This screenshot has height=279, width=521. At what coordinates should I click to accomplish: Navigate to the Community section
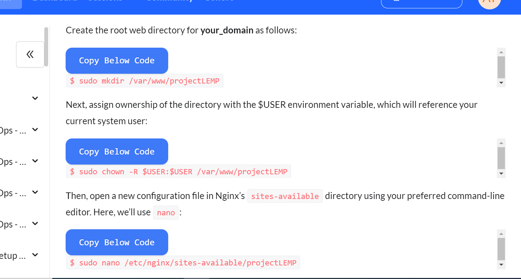point(170,1)
